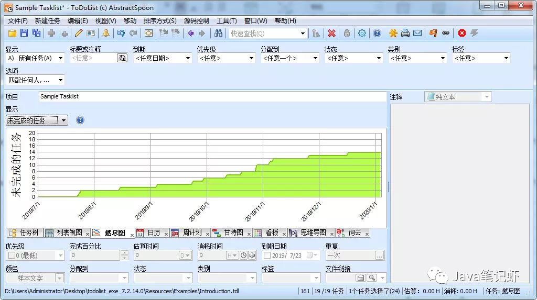Click the clock time-tracking icon

(243, 255)
